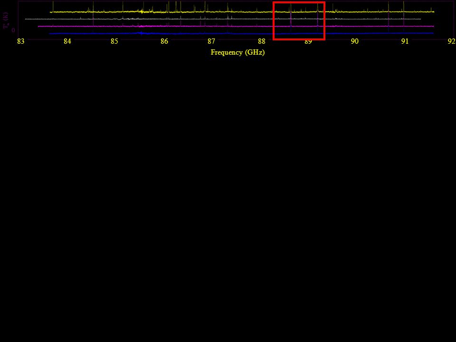The image size is (456, 342).
Task: Select the blue spectrum trace
Action: tap(241, 33)
